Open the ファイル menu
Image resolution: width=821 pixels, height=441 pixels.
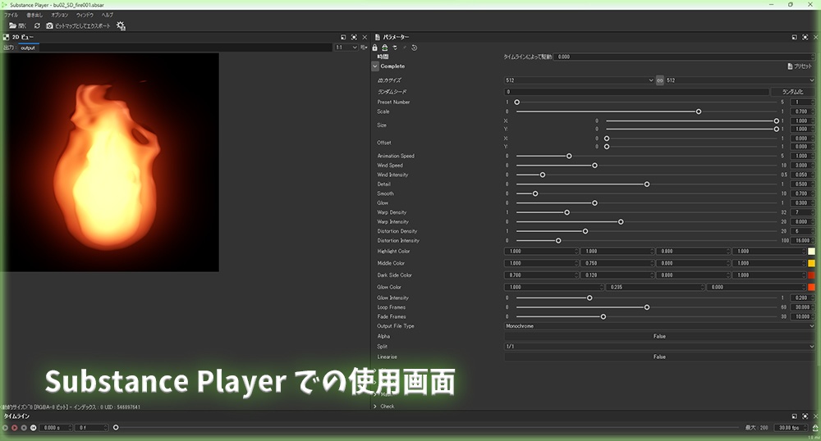[11, 15]
